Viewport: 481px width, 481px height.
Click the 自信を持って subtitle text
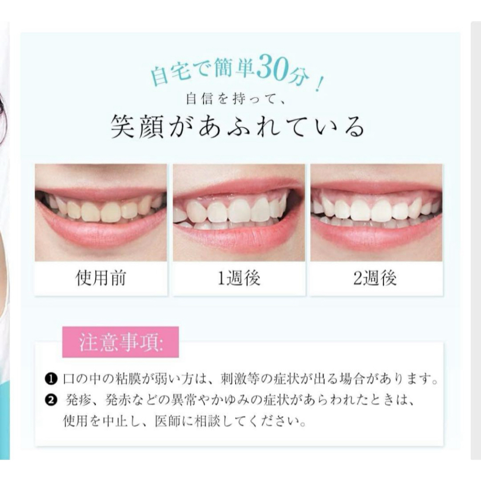236,99
